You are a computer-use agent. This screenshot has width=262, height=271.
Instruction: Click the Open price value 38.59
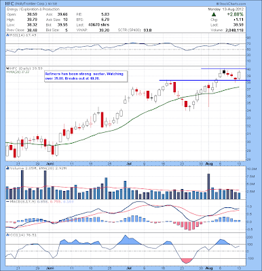[x=33, y=14]
